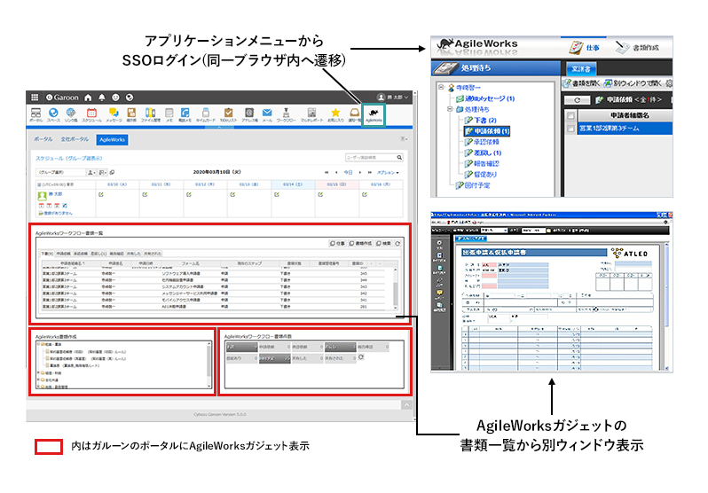
Task: Open the 掲示板 bulletin icon
Action: click(x=131, y=114)
